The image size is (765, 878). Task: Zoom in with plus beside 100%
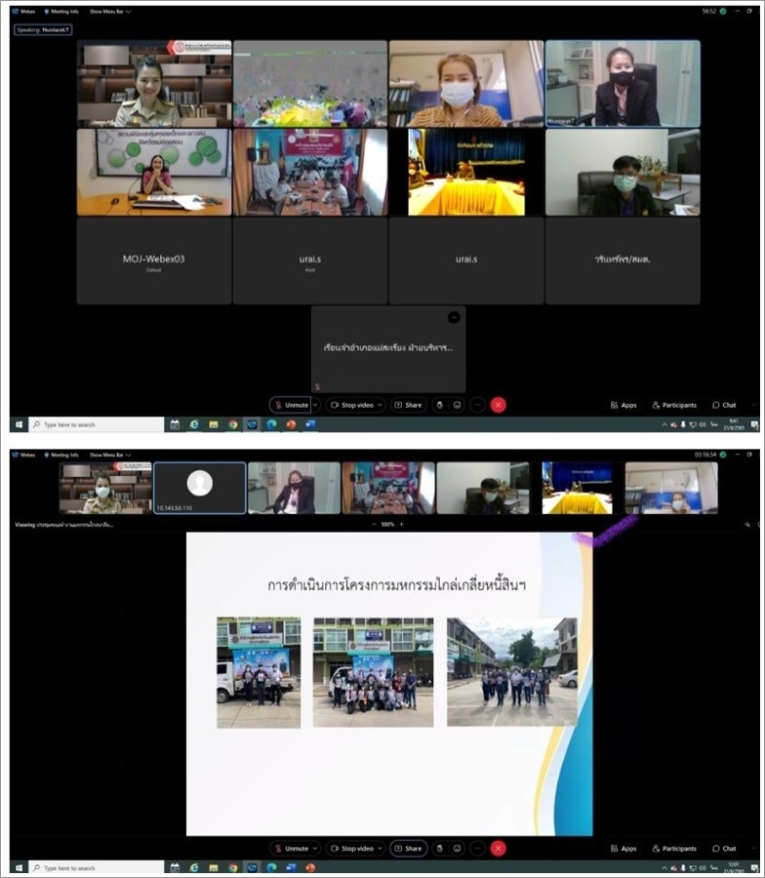click(x=401, y=524)
